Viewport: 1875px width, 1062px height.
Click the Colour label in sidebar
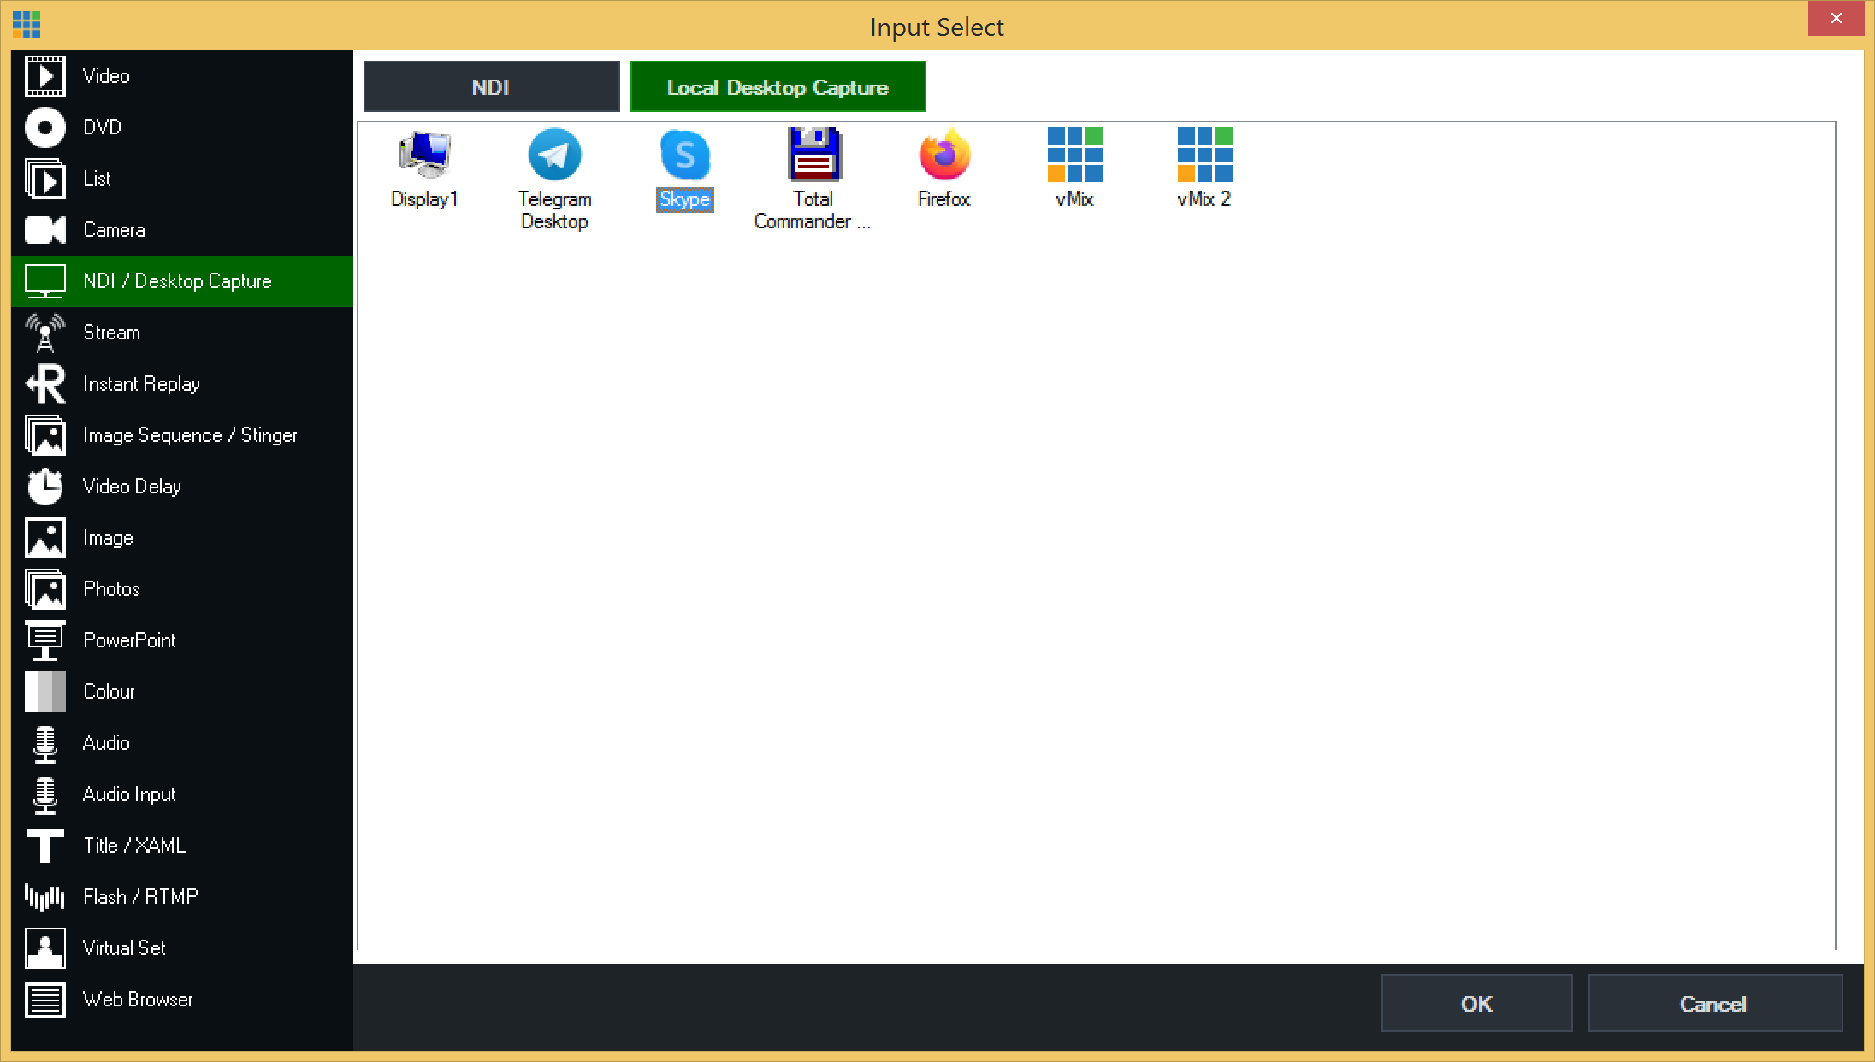pyautogui.click(x=109, y=692)
